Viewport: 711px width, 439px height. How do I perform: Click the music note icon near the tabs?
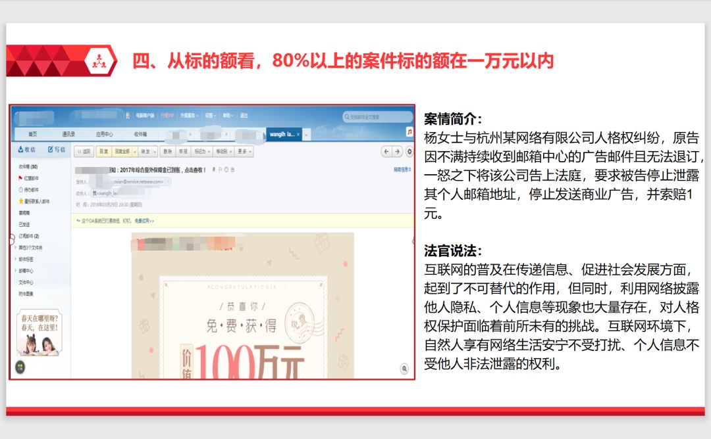click(x=410, y=131)
